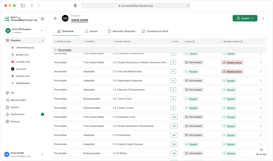Image resolution: width=273 pixels, height=161 pixels.
Task: Switch to the Issues tab
Action: [x=91, y=31]
